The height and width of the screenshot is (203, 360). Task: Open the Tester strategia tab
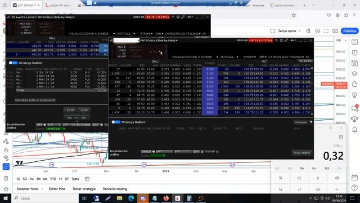[x=84, y=189]
